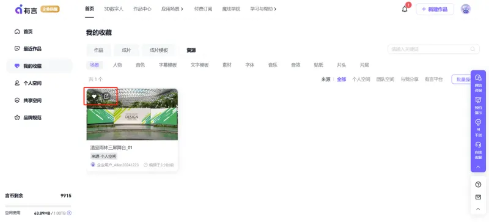Viewport: 489px width, 222px height.
Task: Select 我的收藏 in the sidebar
Action: (39, 66)
